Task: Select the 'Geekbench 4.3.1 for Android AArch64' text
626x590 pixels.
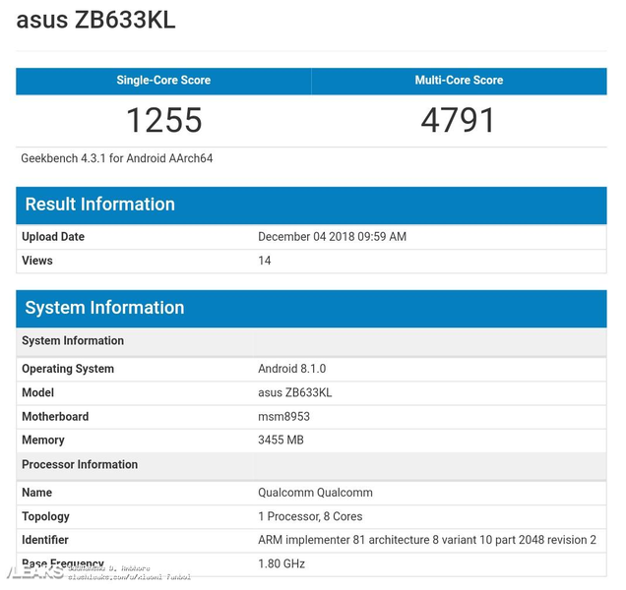Action: (x=116, y=158)
